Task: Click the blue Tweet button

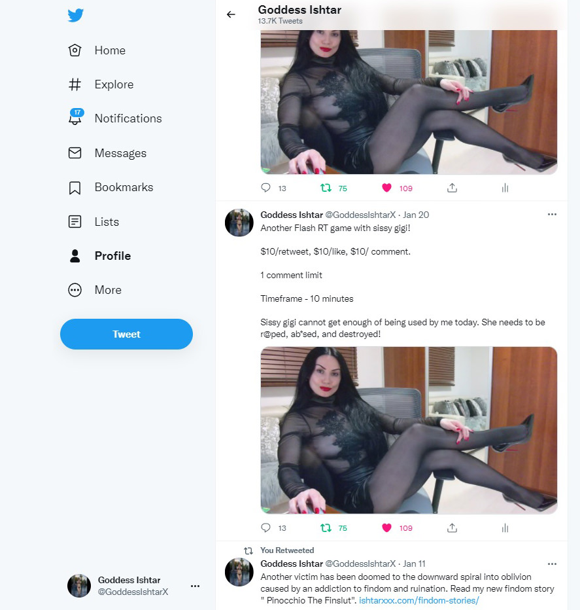Action: coord(126,334)
